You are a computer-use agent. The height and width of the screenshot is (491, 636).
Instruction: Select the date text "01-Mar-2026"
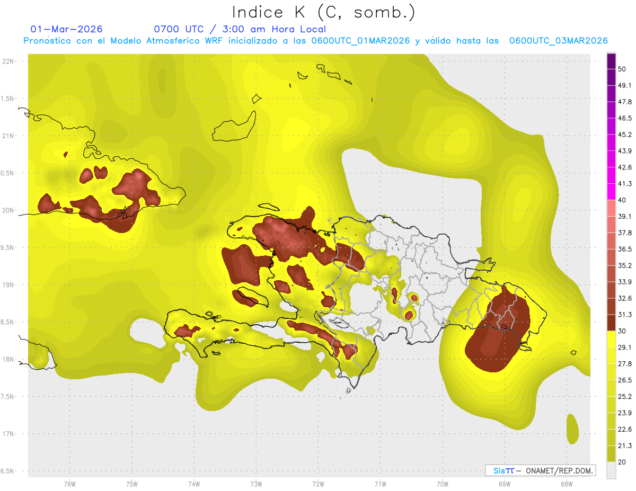(x=67, y=29)
